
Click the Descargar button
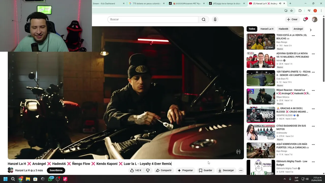point(226,170)
